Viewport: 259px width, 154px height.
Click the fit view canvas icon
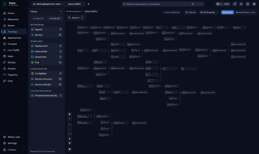(70, 134)
